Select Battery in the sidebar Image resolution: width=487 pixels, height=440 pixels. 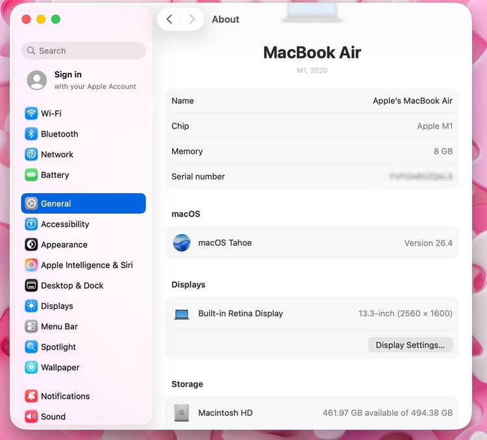click(83, 175)
